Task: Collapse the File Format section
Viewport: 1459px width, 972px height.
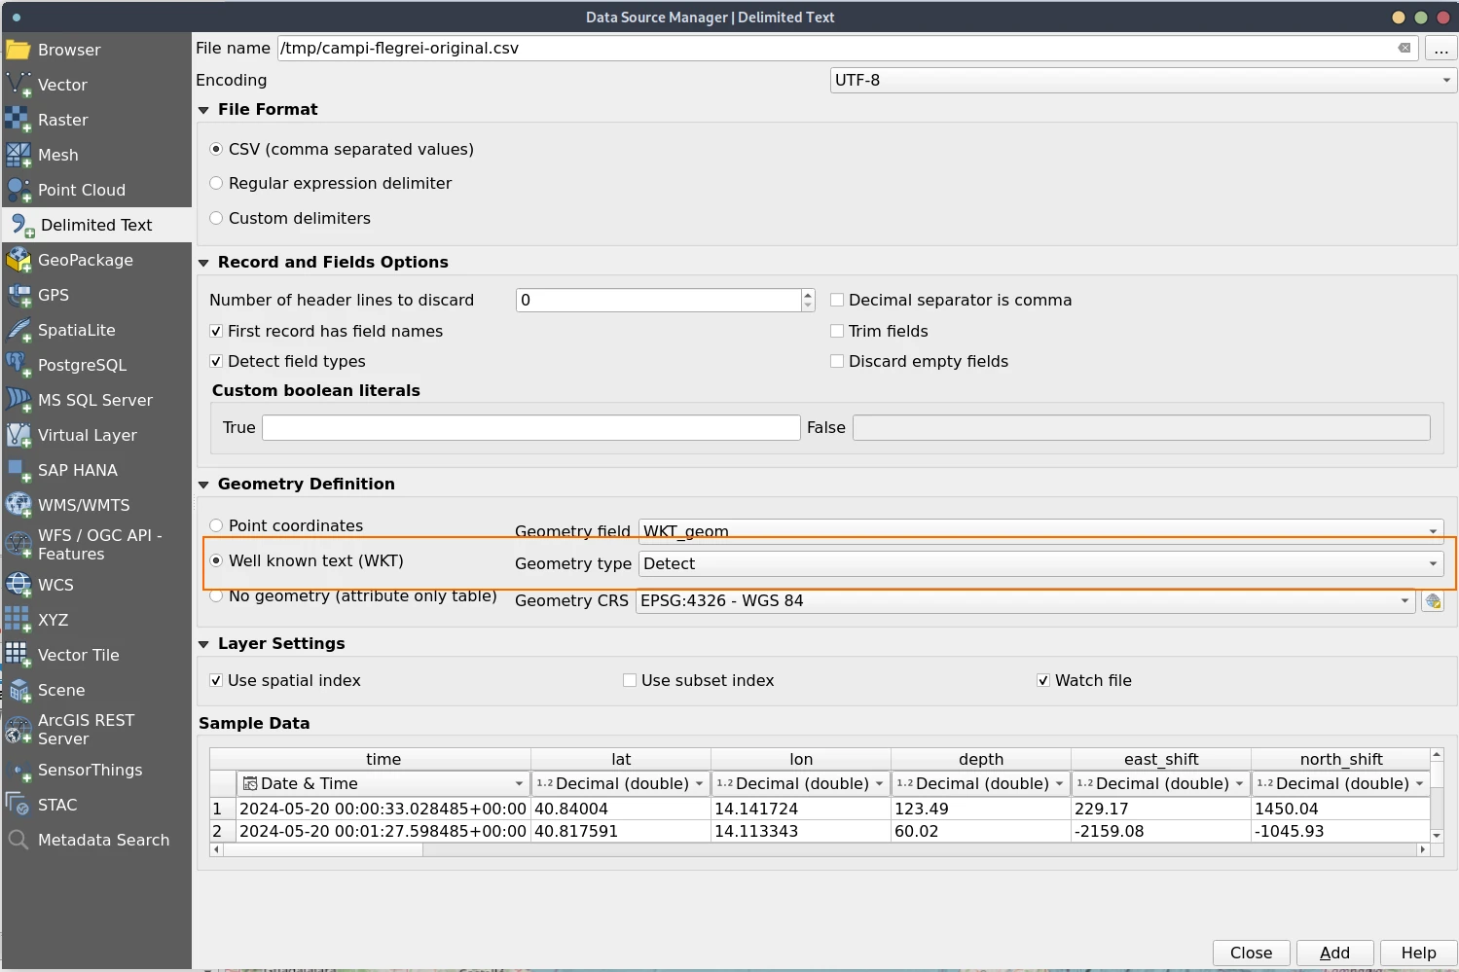Action: pyautogui.click(x=203, y=110)
